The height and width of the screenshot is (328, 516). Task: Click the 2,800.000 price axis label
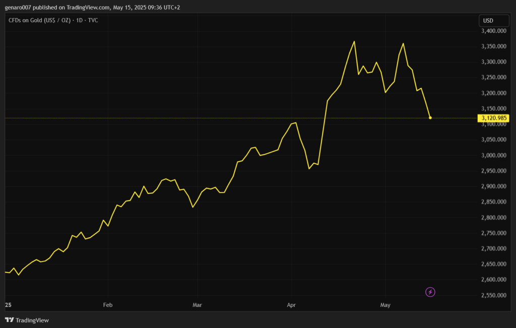[x=494, y=218]
